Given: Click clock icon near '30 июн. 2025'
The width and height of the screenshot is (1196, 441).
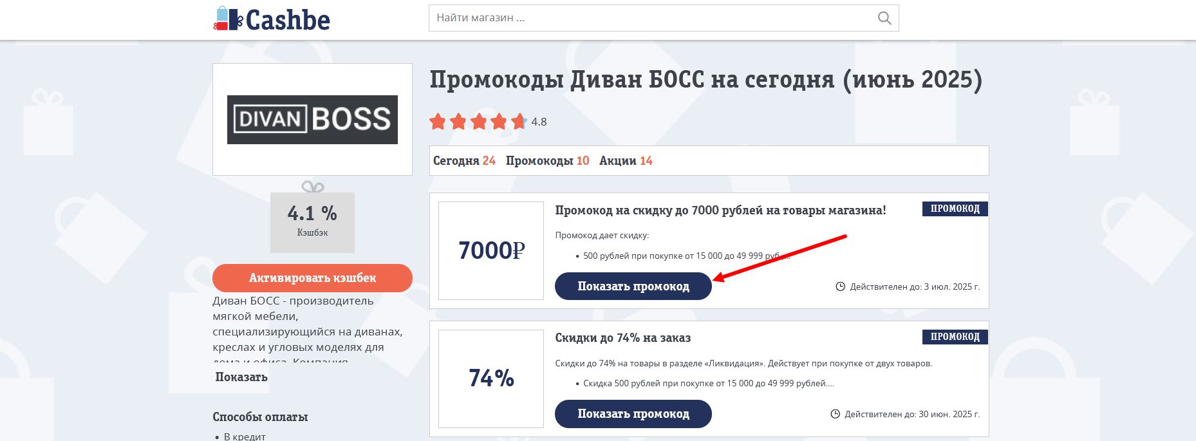Looking at the screenshot, I should pyautogui.click(x=835, y=414).
